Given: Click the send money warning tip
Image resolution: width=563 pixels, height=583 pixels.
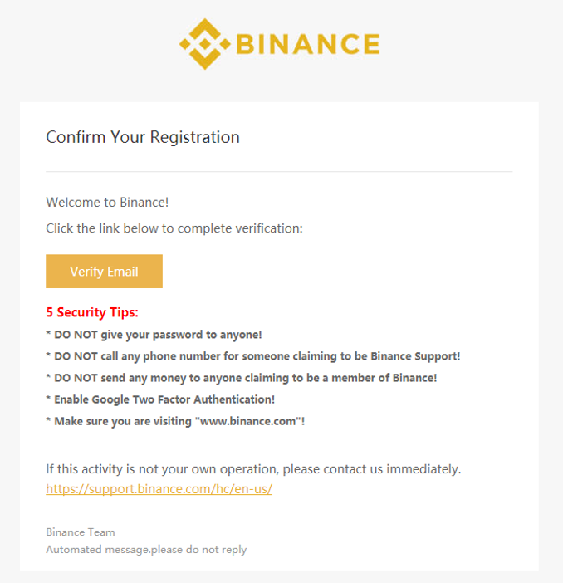Looking at the screenshot, I should tap(242, 378).
